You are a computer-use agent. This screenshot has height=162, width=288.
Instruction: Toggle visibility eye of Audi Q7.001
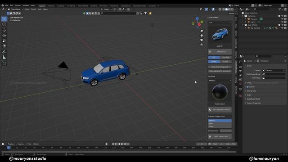click(x=282, y=25)
